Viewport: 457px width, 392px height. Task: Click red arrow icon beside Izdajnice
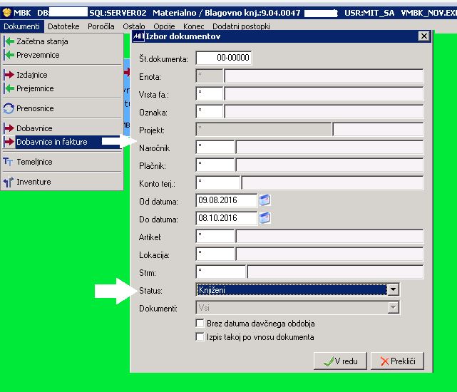[9, 75]
